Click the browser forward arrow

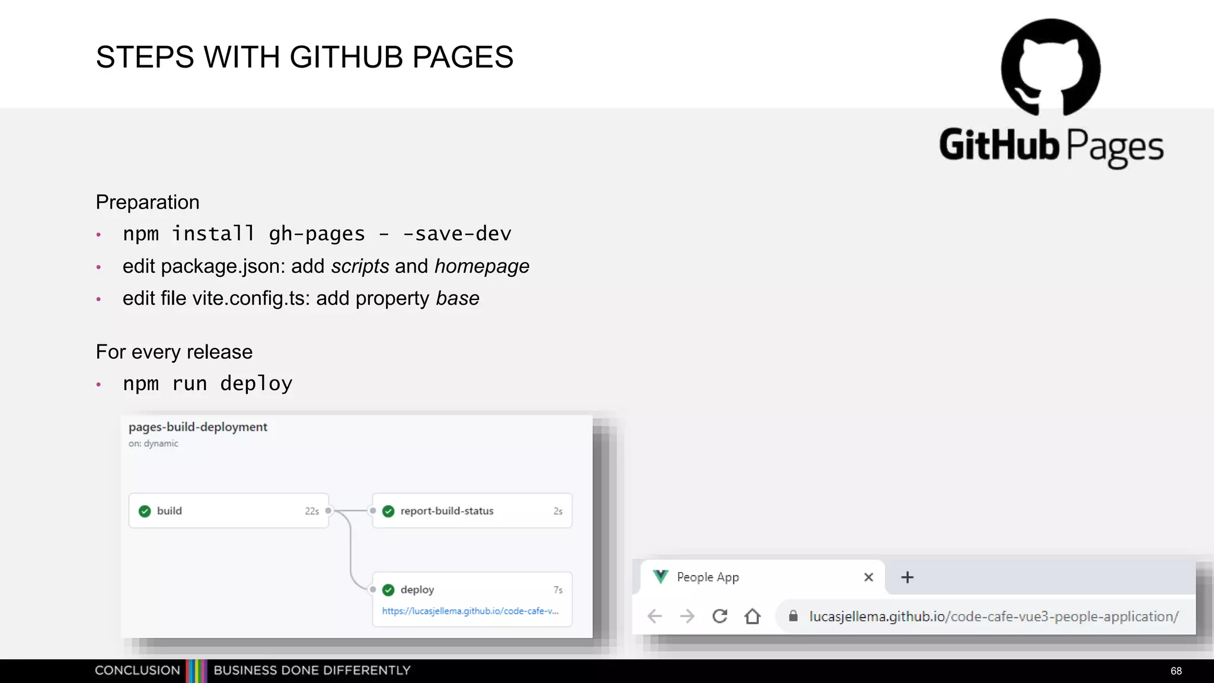coord(687,616)
